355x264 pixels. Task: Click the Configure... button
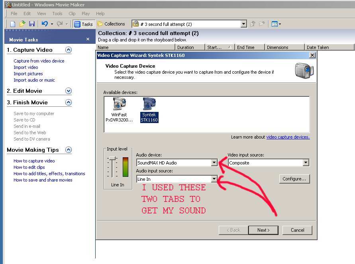click(294, 179)
